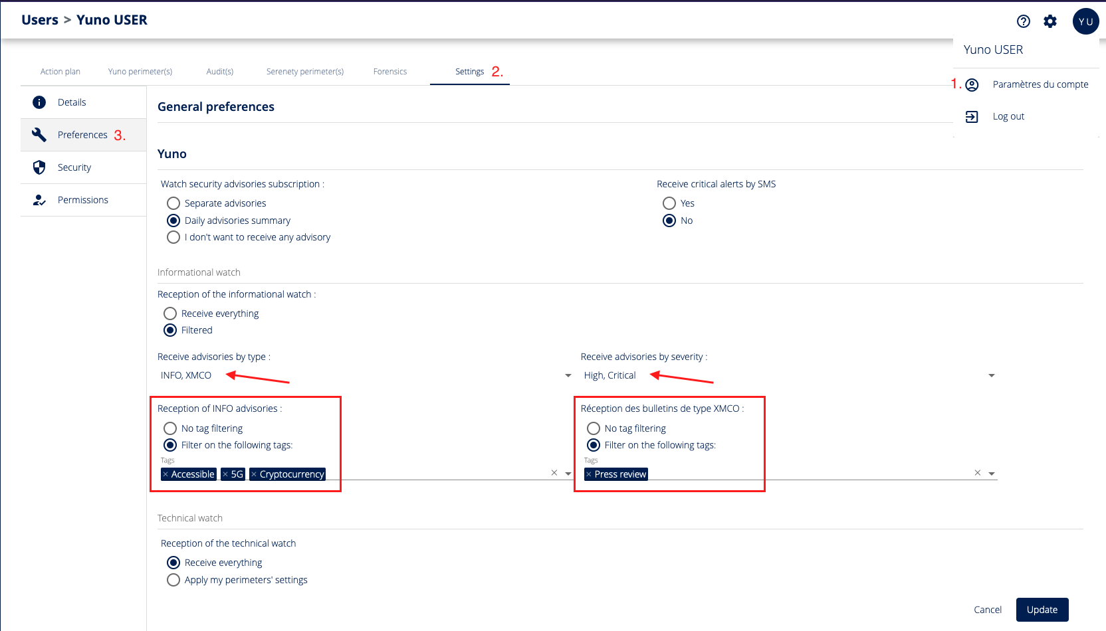The image size is (1106, 631).
Task: Click Cancel to discard changes
Action: coord(987,610)
